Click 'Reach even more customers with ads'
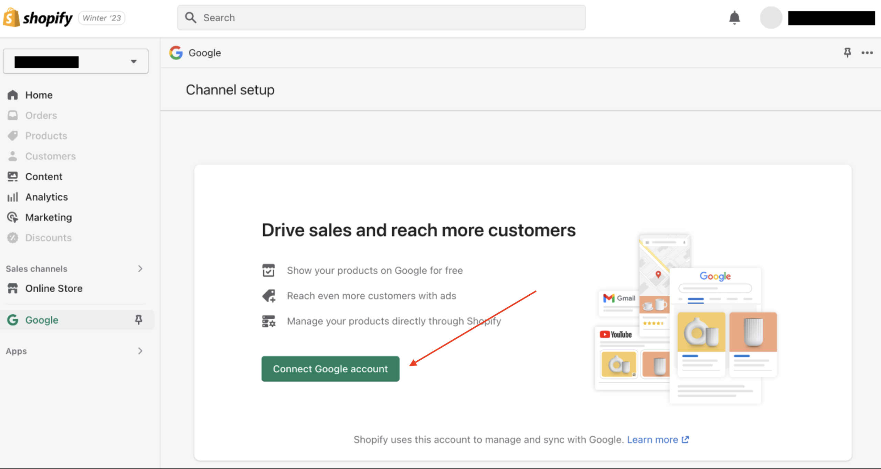The image size is (881, 469). point(372,296)
